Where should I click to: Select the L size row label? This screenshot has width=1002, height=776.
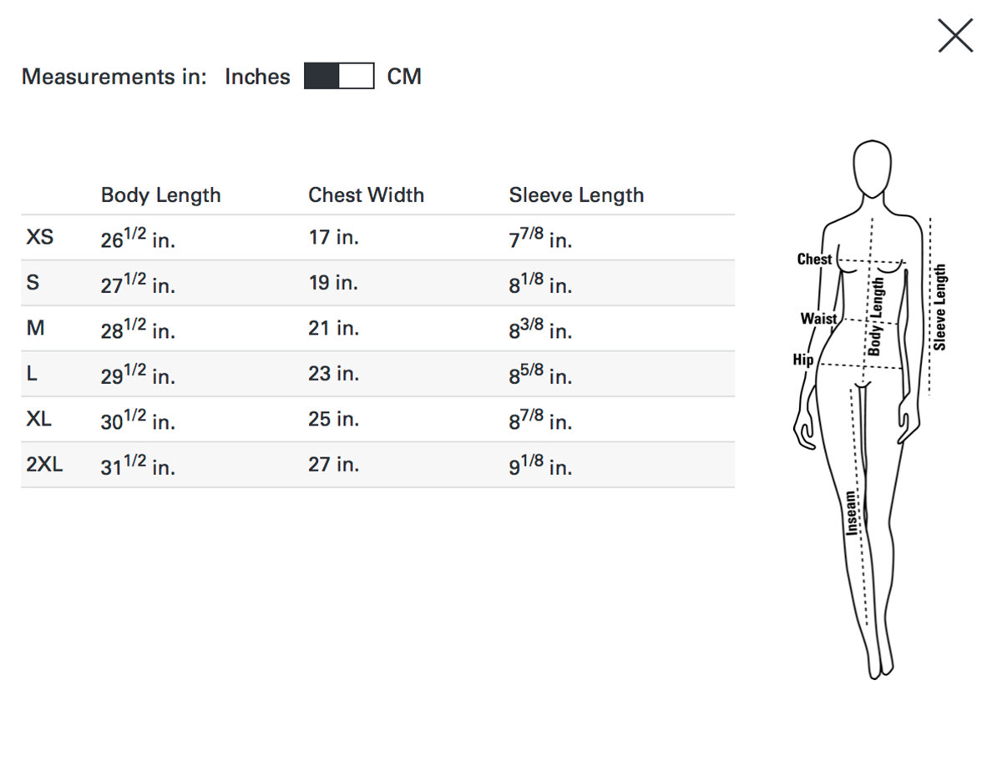click(32, 373)
